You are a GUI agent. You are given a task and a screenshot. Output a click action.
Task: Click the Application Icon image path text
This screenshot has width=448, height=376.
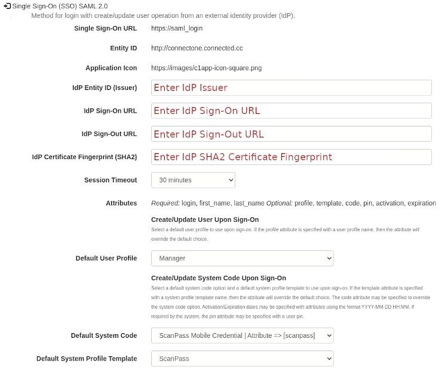coord(206,68)
